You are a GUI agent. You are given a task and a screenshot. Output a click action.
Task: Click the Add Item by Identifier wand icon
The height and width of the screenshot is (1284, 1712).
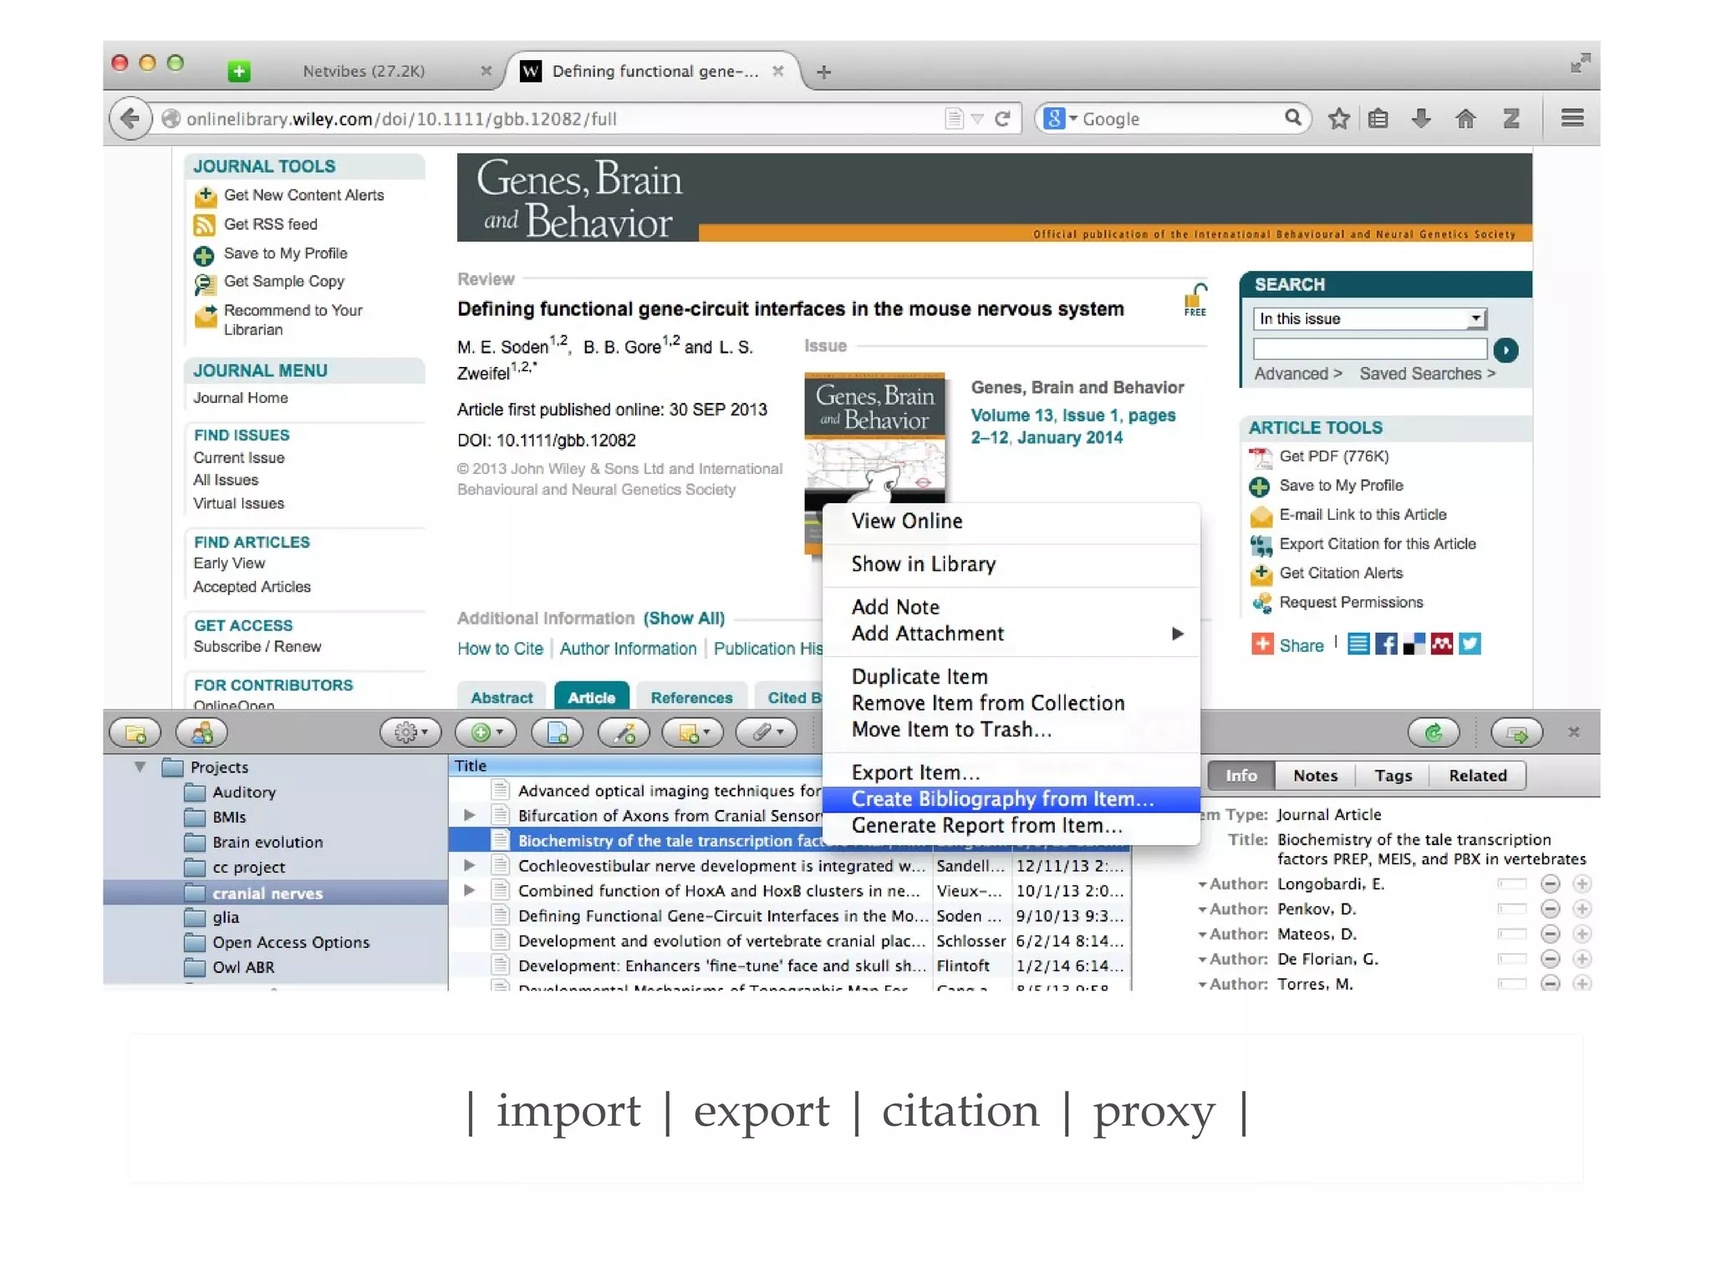coord(624,733)
